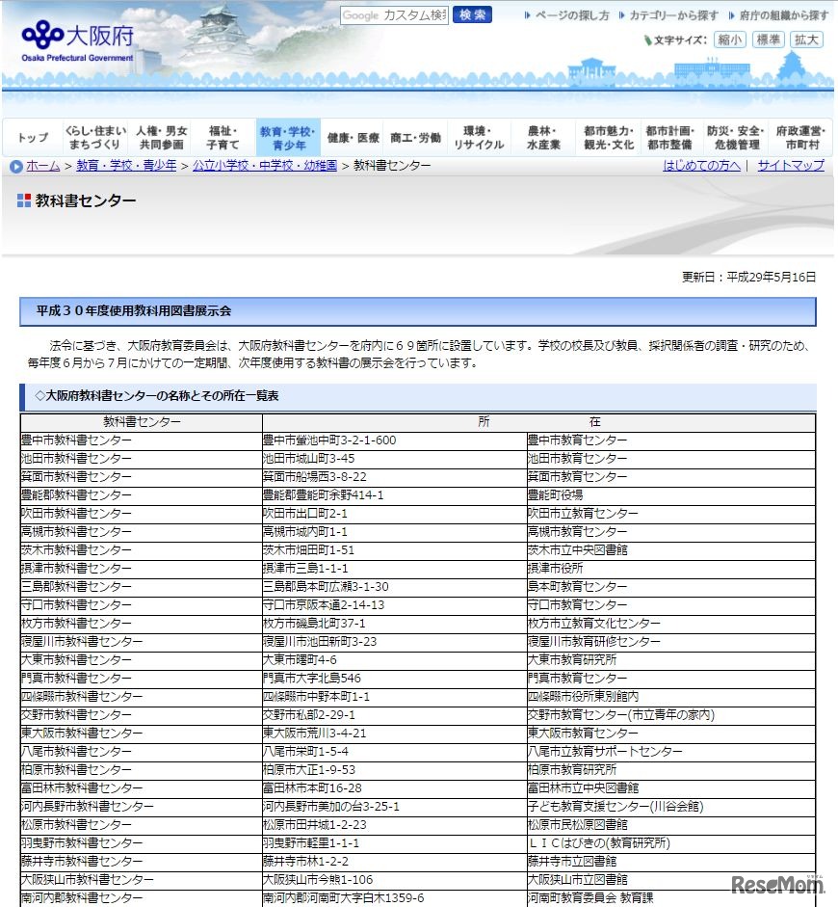838x907 pixels.
Task: Return to ホーム via the breadcrumb link
Action: pos(40,166)
